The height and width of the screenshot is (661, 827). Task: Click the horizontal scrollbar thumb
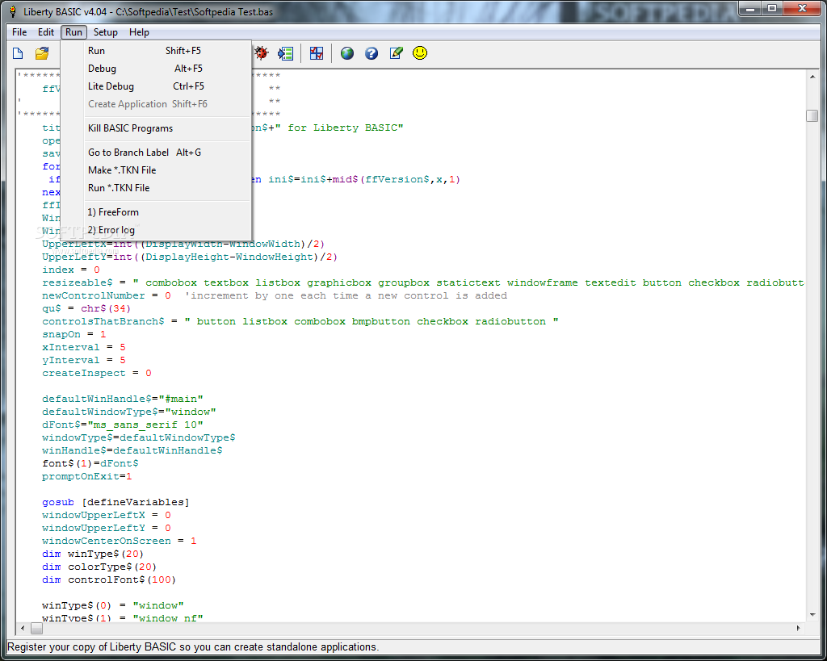click(x=36, y=629)
